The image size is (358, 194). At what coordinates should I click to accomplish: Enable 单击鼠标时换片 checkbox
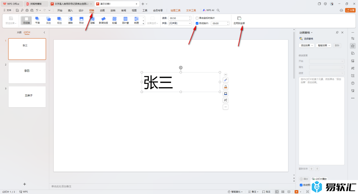coord(197,18)
